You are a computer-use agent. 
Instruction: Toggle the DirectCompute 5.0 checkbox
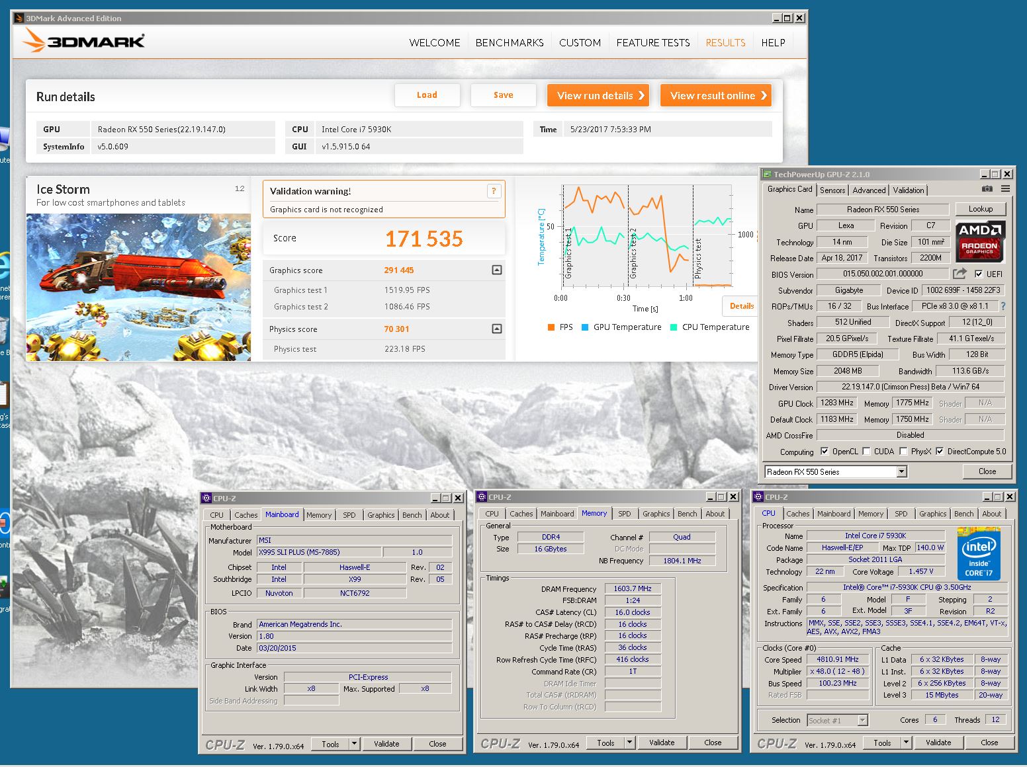coord(940,452)
